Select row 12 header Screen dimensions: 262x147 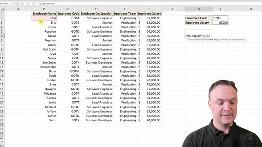[x=2, y=62]
